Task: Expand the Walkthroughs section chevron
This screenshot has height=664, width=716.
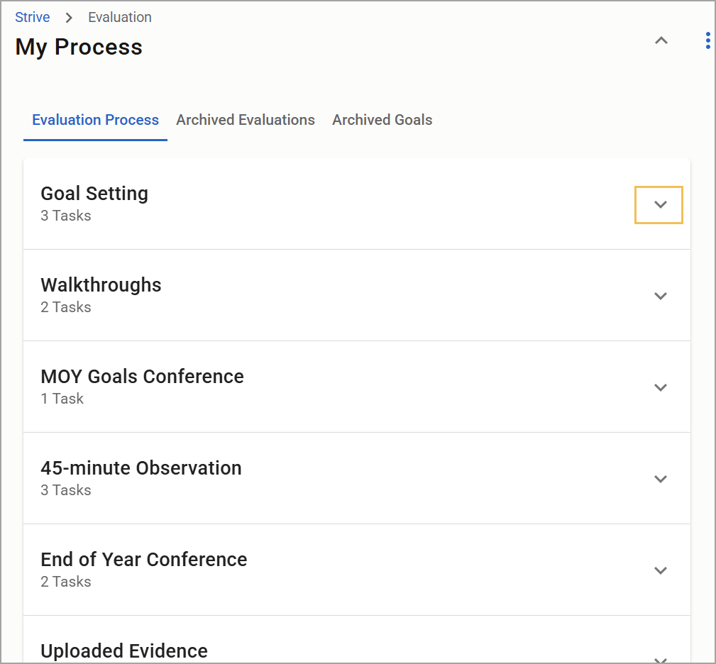Action: [x=660, y=296]
